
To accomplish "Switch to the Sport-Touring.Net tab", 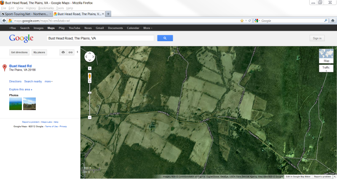I will pos(26,14).
